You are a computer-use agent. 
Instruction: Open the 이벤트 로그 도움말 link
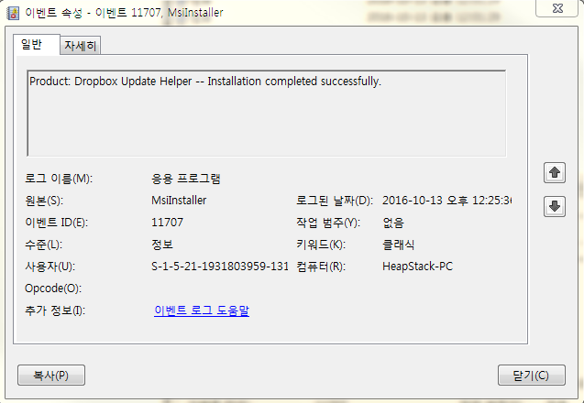(202, 310)
